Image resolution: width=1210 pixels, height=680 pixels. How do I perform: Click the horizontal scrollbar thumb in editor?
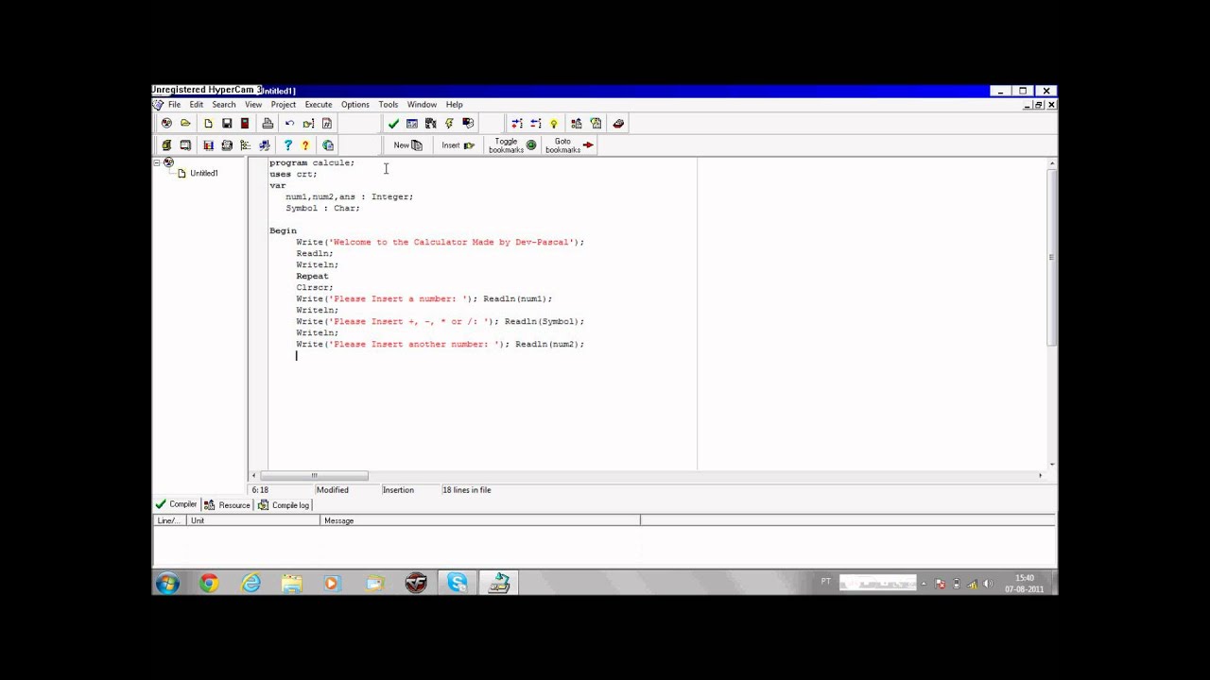(314, 476)
